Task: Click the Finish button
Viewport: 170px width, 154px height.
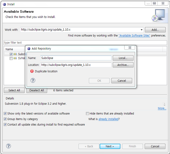Action: coord(132,146)
